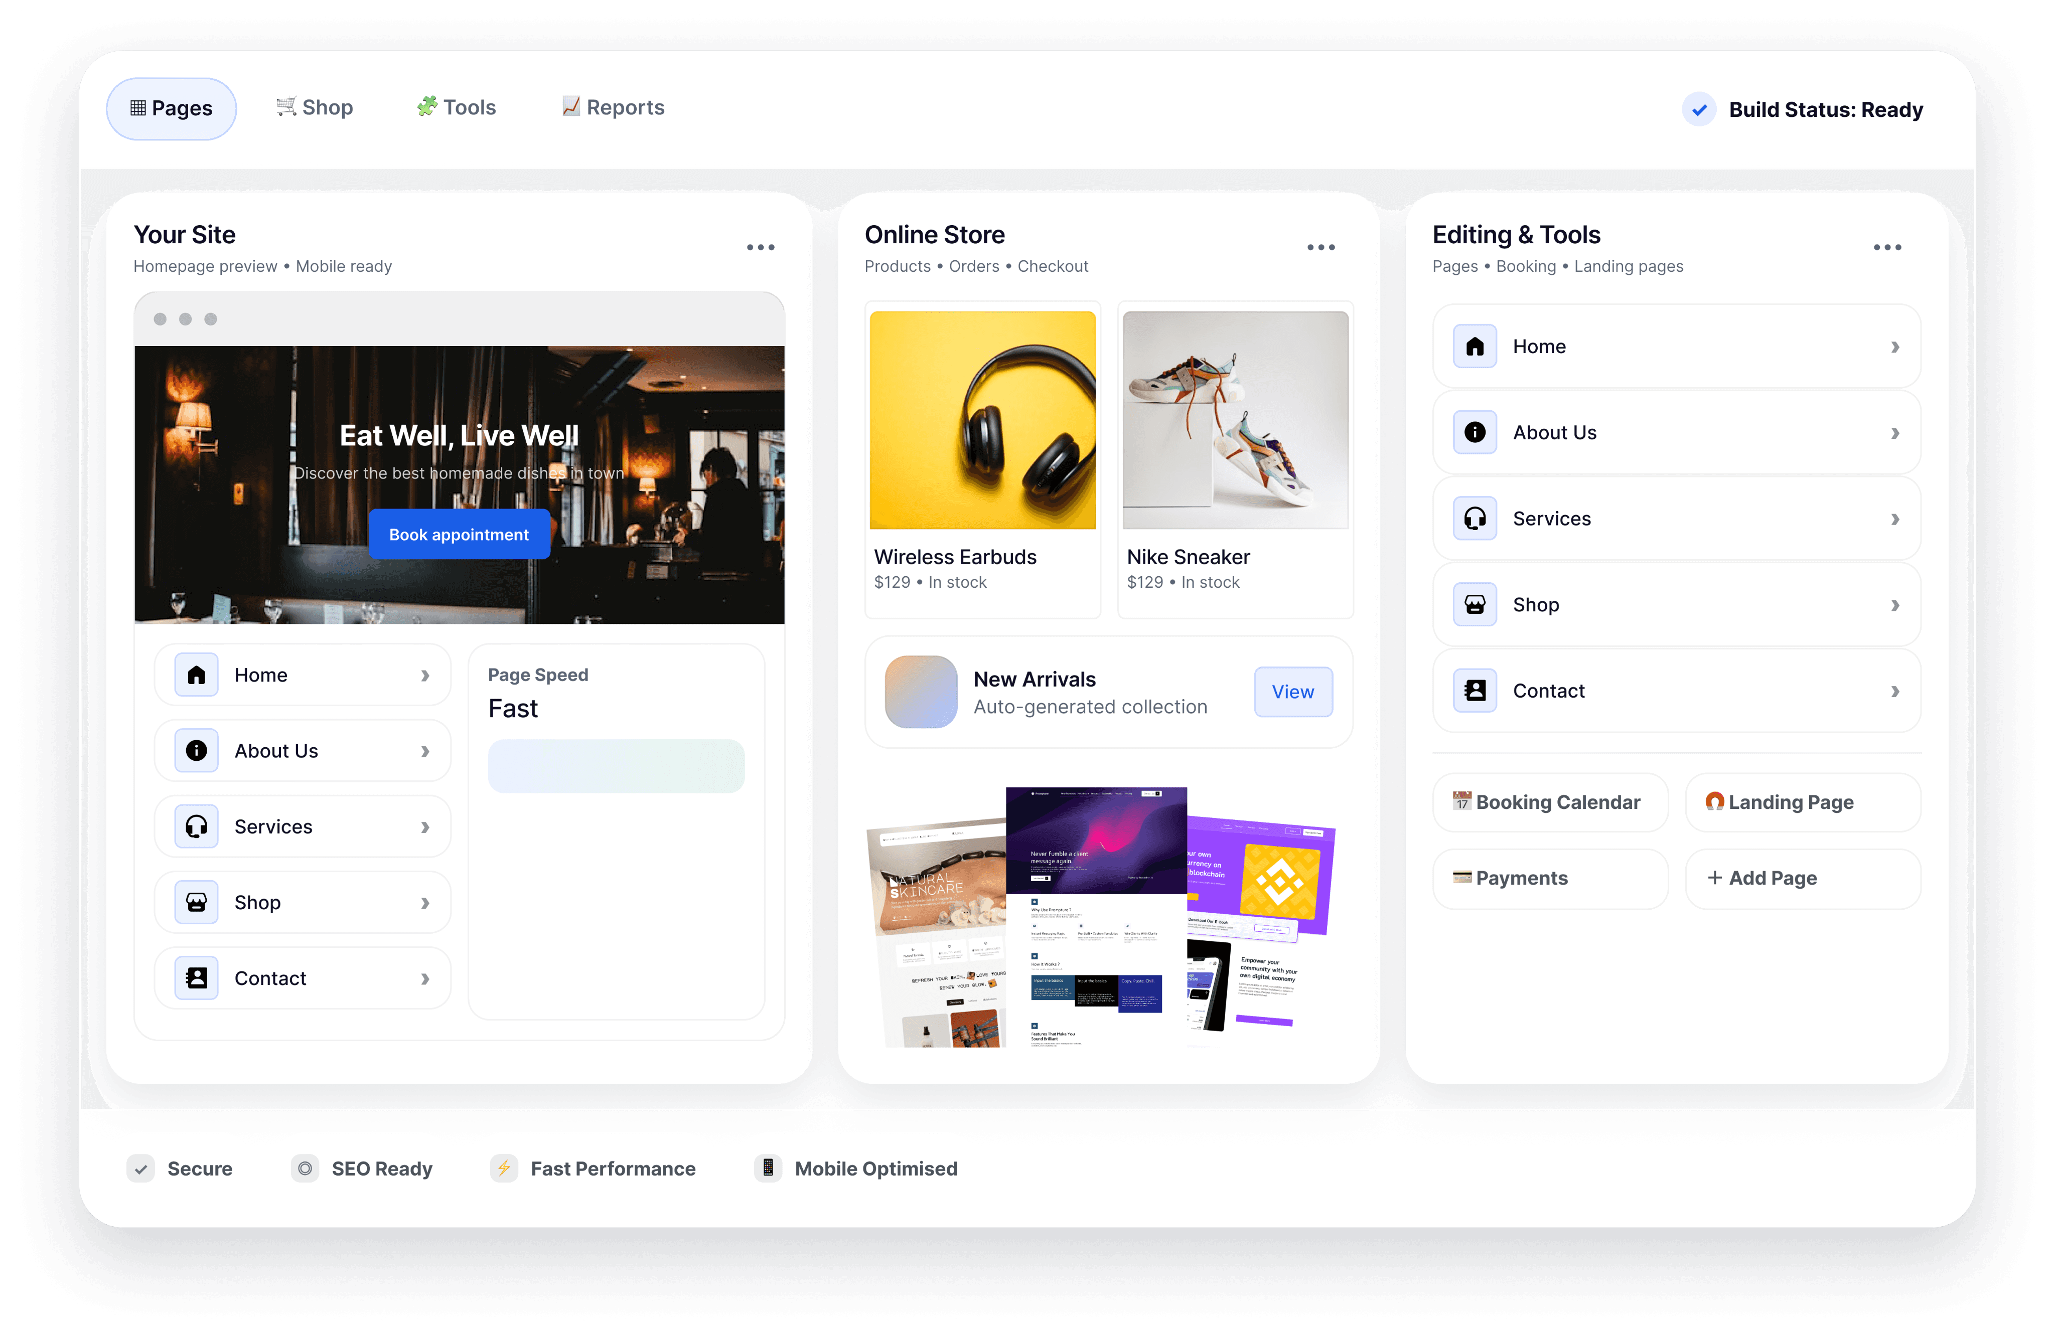Click the Services headset icon in Editing & Tools
Image resolution: width=2055 pixels, height=1335 pixels.
[x=1475, y=519]
